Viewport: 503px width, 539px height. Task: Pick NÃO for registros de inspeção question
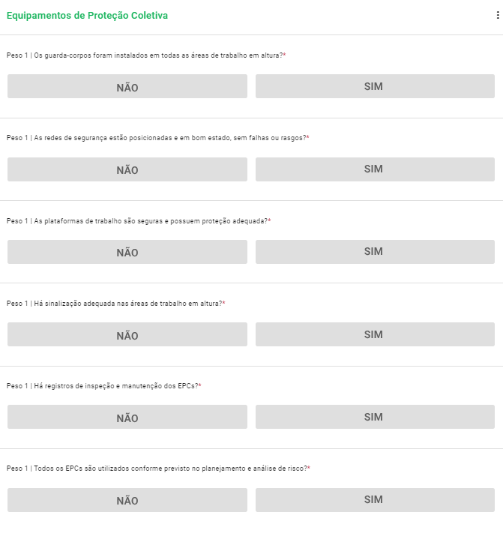coord(127,418)
